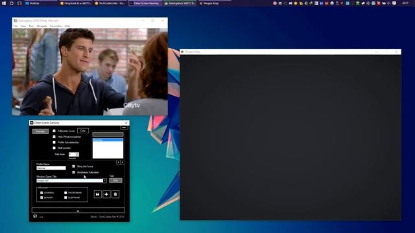Viewport: 415px width, 233px height.
Task: Toggle the Bring into focus checkbox
Action: 73,166
